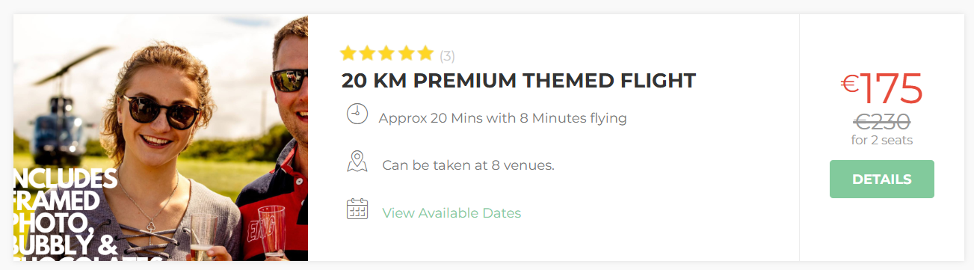
Task: Click the calendar dates icon
Action: [357, 209]
